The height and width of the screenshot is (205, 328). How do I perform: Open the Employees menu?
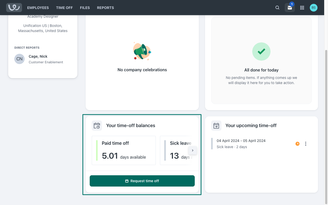pos(38,8)
